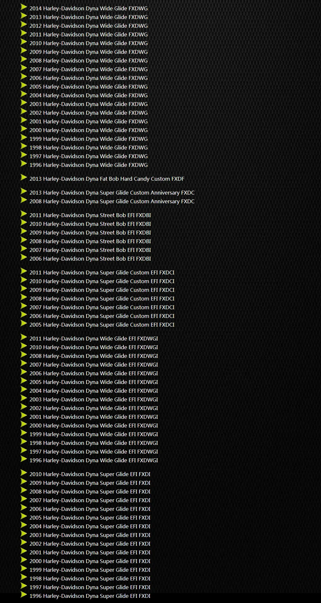This screenshot has height=603, width=321.
Task: Select text 2013 Harley-Davidson Dyna Wide Glide FXDWG
Action: [89, 17]
